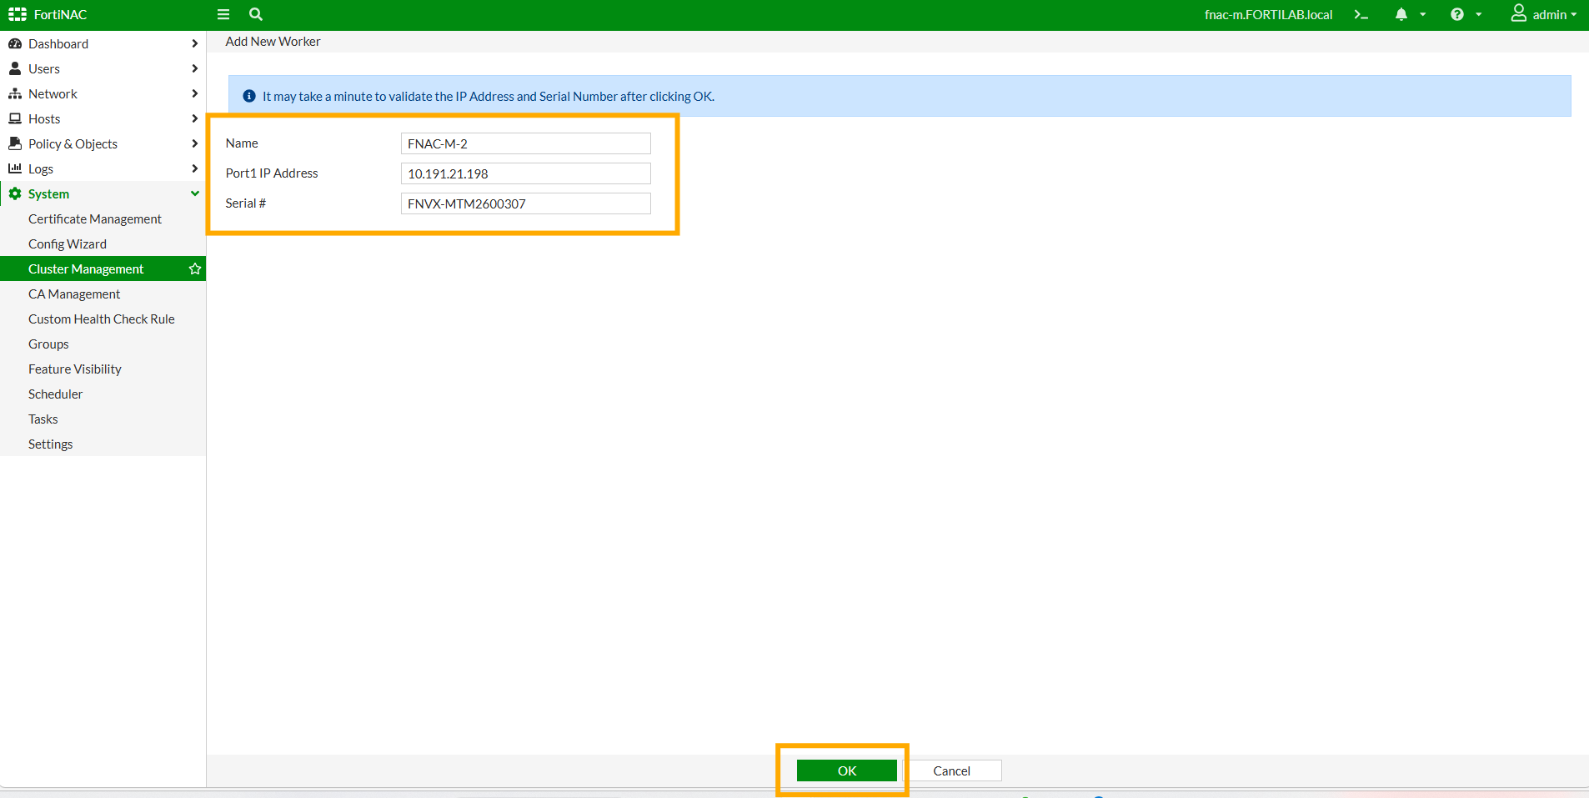This screenshot has height=798, width=1589.
Task: Open Custom Health Check Rule
Action: [x=103, y=319]
